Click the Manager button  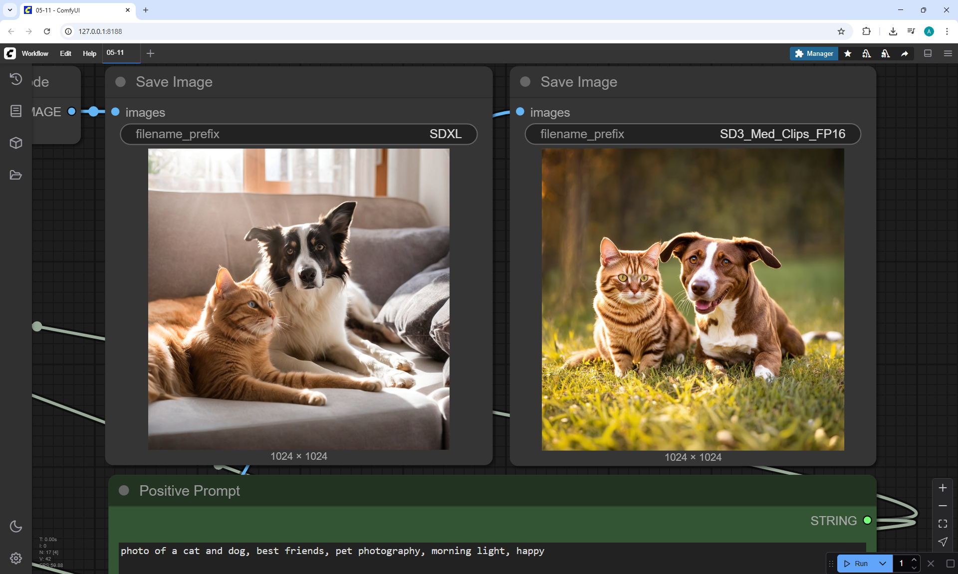tap(814, 53)
